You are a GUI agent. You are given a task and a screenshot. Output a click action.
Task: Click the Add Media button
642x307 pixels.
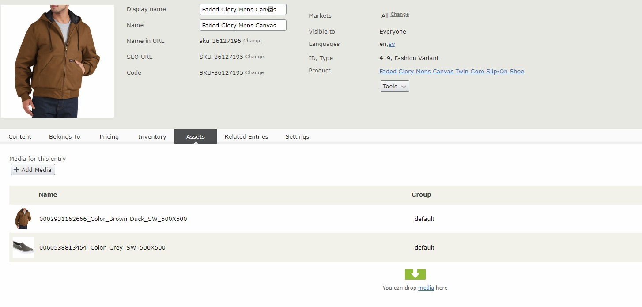[x=33, y=170]
